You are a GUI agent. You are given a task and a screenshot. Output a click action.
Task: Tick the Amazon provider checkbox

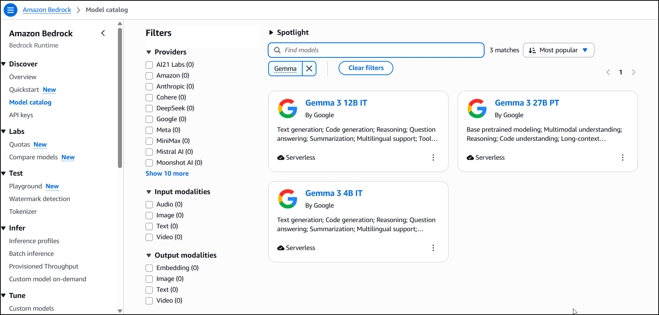tap(149, 76)
